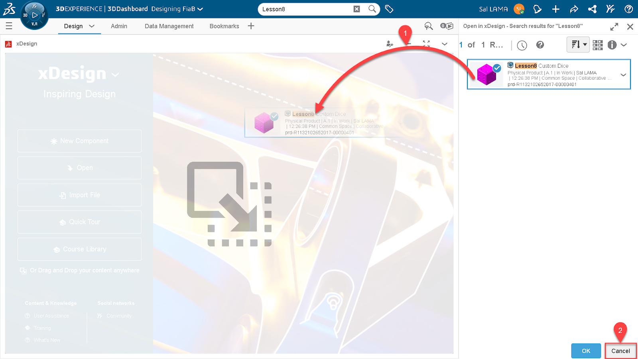Click the play tour icon

pyautogui.click(x=447, y=26)
